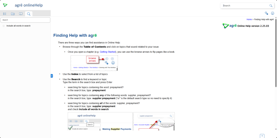
Task: Select the Search tab in sidebar
Action: tap(29, 14)
